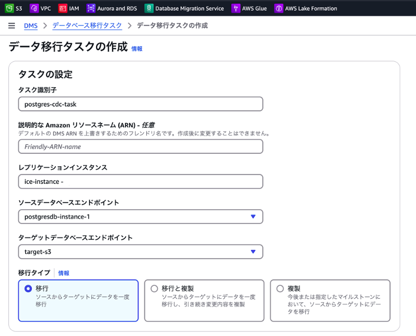The image size is (416, 336).
Task: Click the Friendly-ARN-name input field
Action: click(x=141, y=147)
